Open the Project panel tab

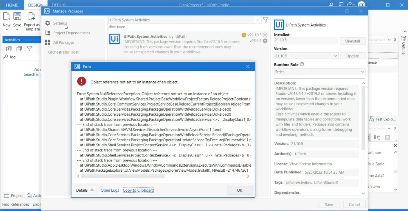point(13,196)
